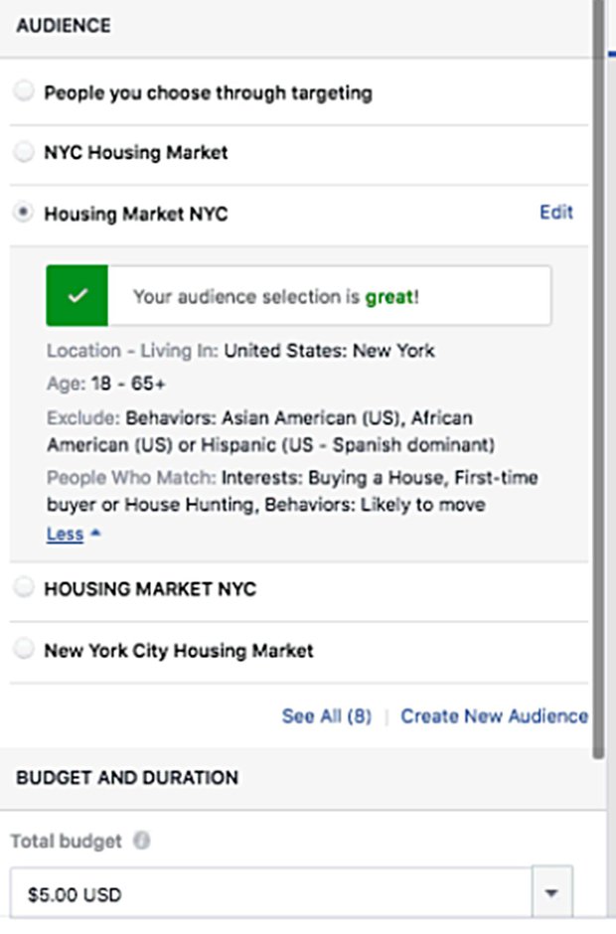Click the caret arrow beside Less

click(94, 534)
